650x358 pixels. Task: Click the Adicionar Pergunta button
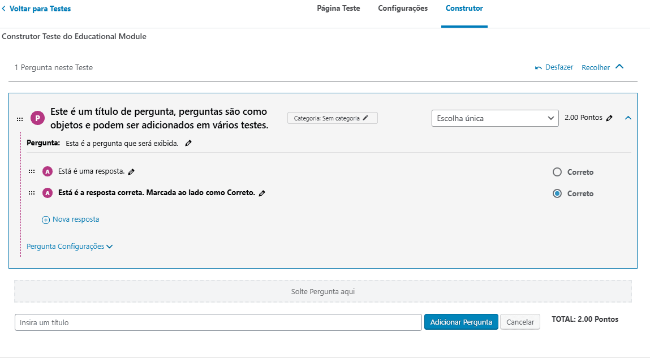click(x=461, y=322)
